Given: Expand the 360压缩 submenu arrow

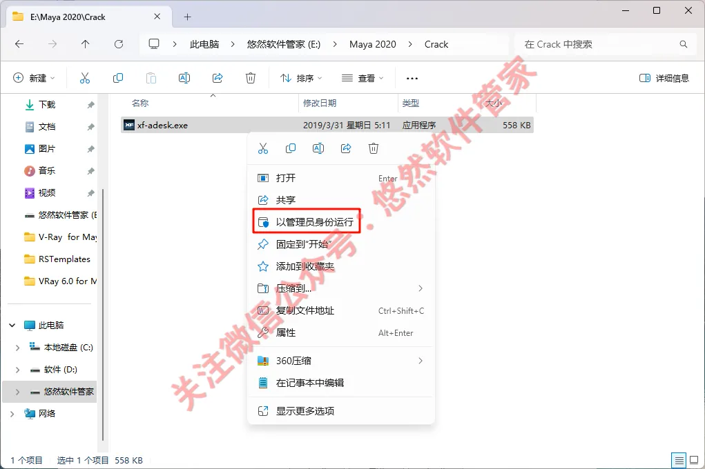Looking at the screenshot, I should [421, 361].
